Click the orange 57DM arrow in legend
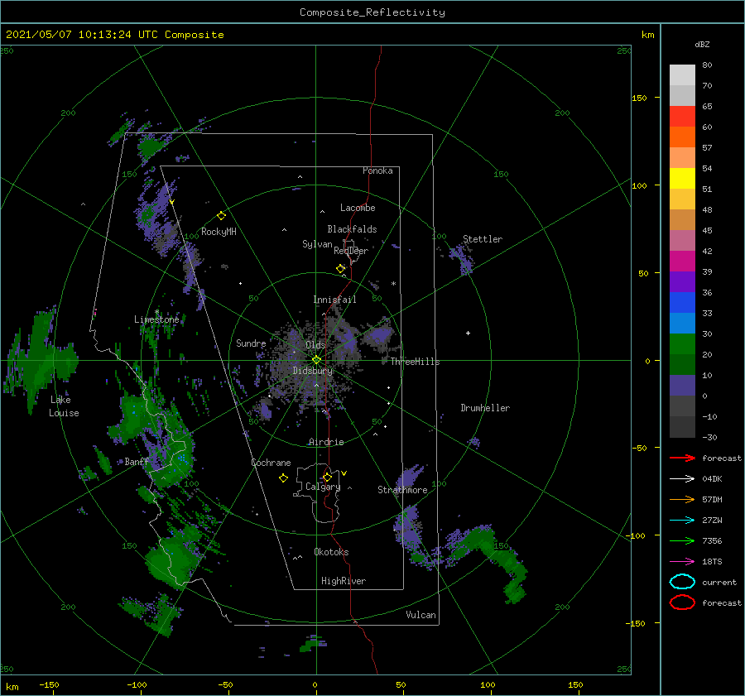745x696 pixels. pos(682,499)
